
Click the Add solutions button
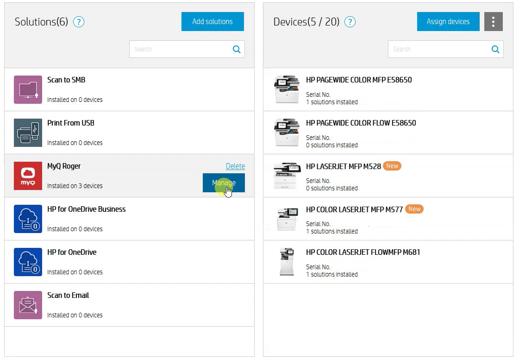(x=213, y=21)
